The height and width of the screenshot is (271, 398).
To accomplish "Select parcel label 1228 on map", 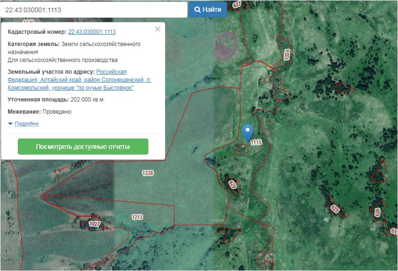I will 147,173.
